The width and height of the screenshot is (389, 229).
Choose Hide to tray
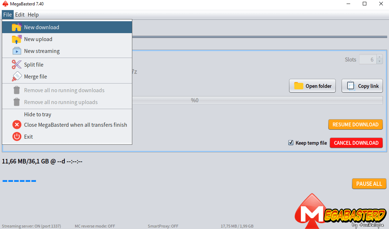coord(67,114)
